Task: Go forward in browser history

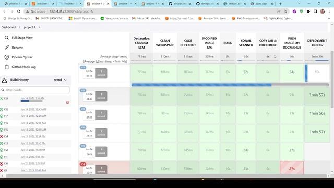Action: pyautogui.click(x=11, y=11)
